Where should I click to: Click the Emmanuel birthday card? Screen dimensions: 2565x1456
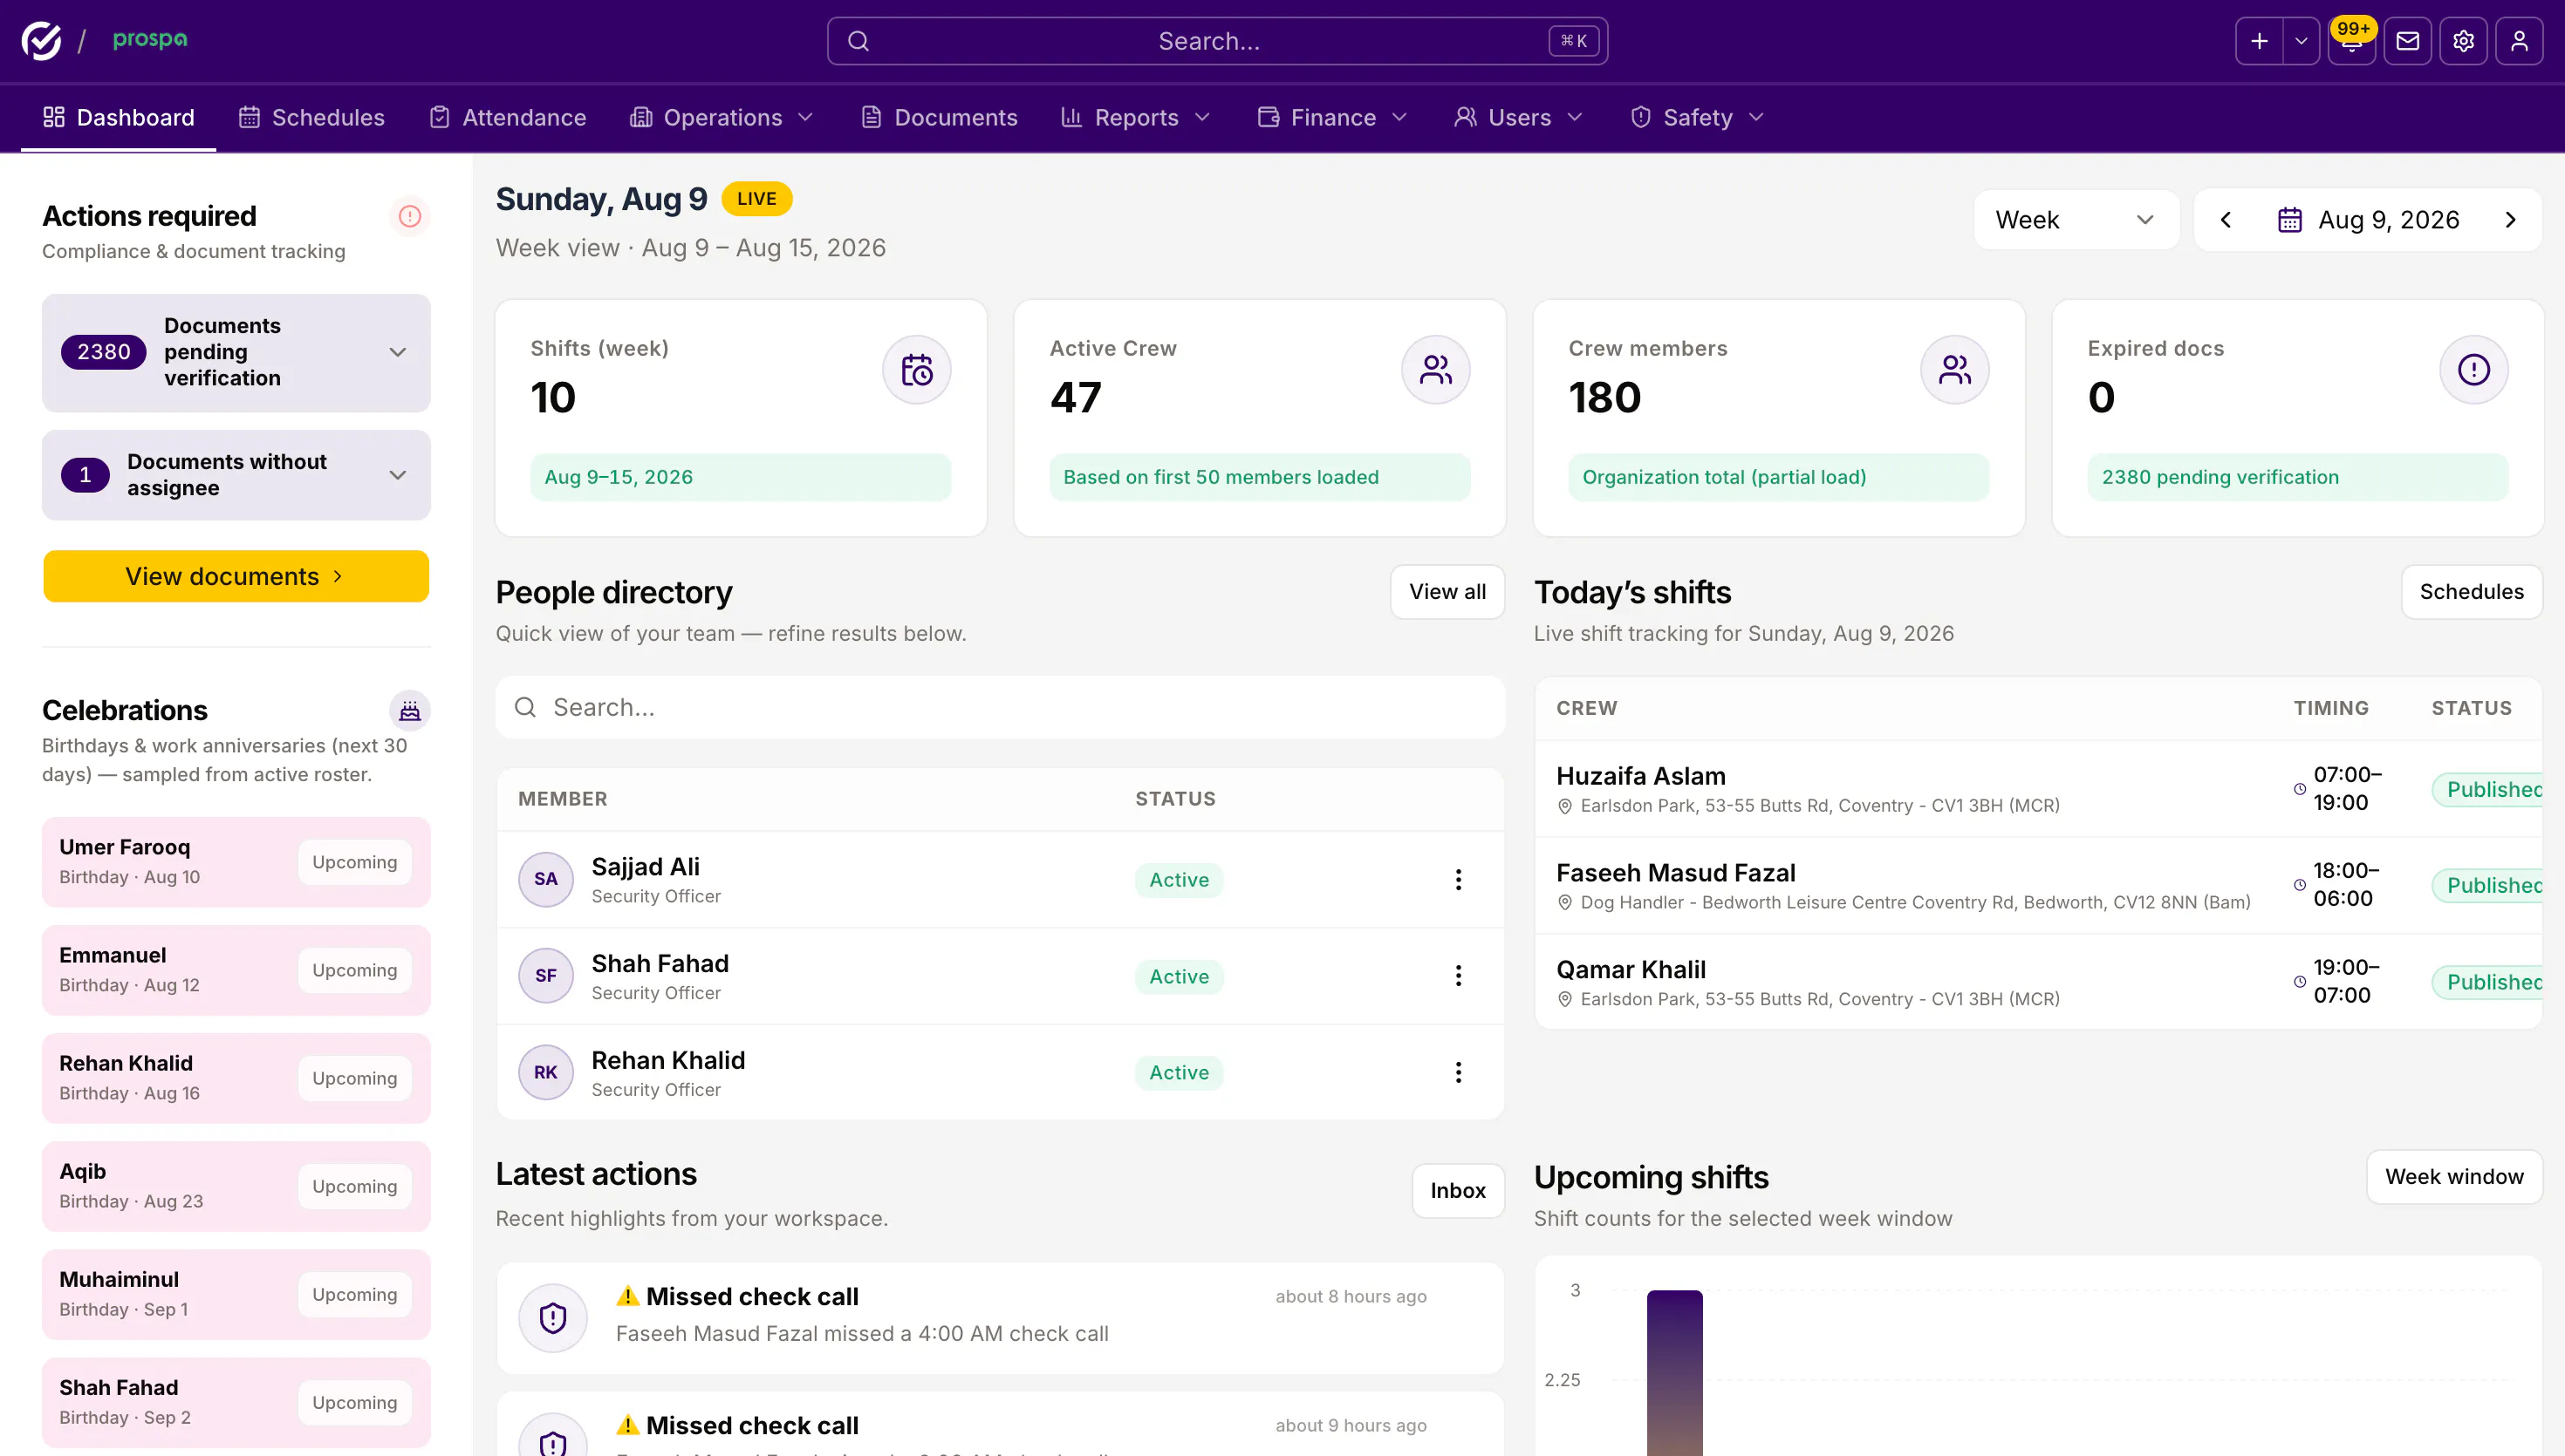[x=236, y=970]
